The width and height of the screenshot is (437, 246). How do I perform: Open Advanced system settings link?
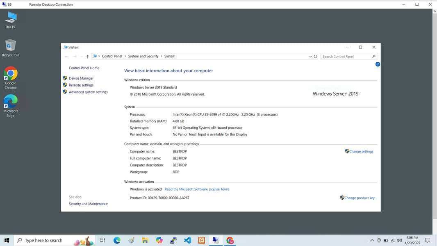coord(88,92)
